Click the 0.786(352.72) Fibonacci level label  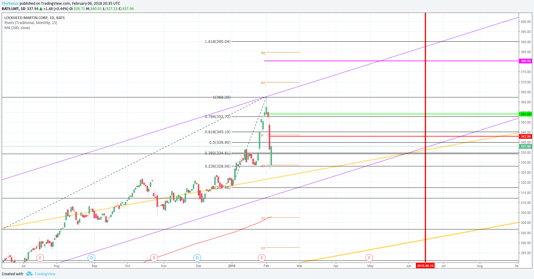point(218,117)
